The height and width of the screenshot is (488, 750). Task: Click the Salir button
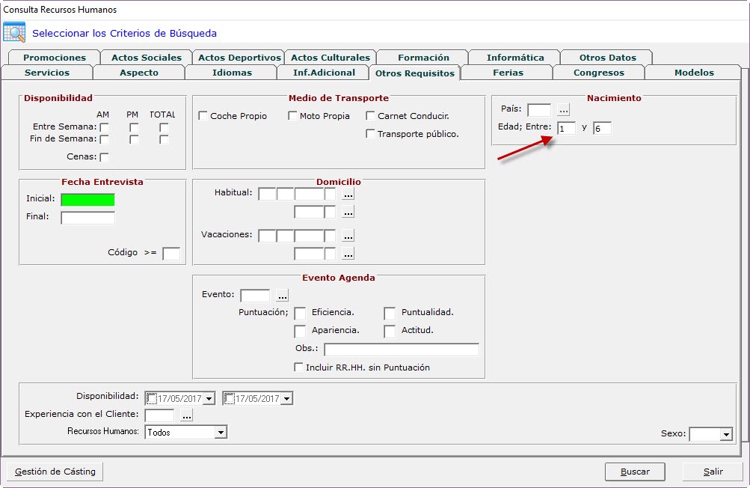tap(713, 472)
